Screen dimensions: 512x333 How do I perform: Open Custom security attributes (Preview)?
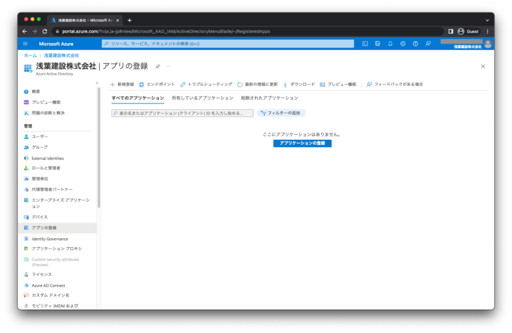click(x=51, y=262)
